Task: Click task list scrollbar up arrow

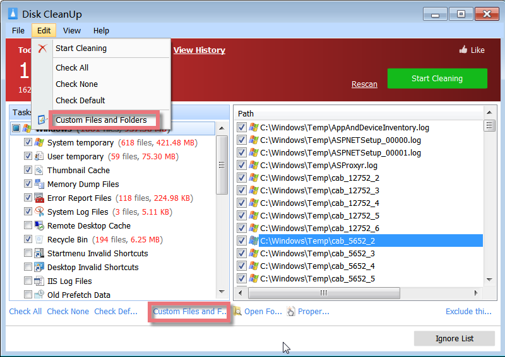Action: 222,128
